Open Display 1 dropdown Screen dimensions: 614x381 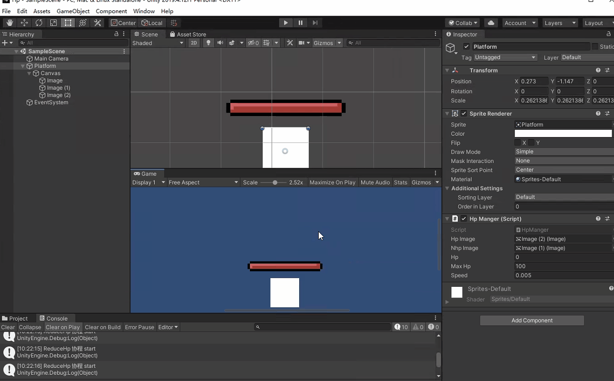click(149, 182)
